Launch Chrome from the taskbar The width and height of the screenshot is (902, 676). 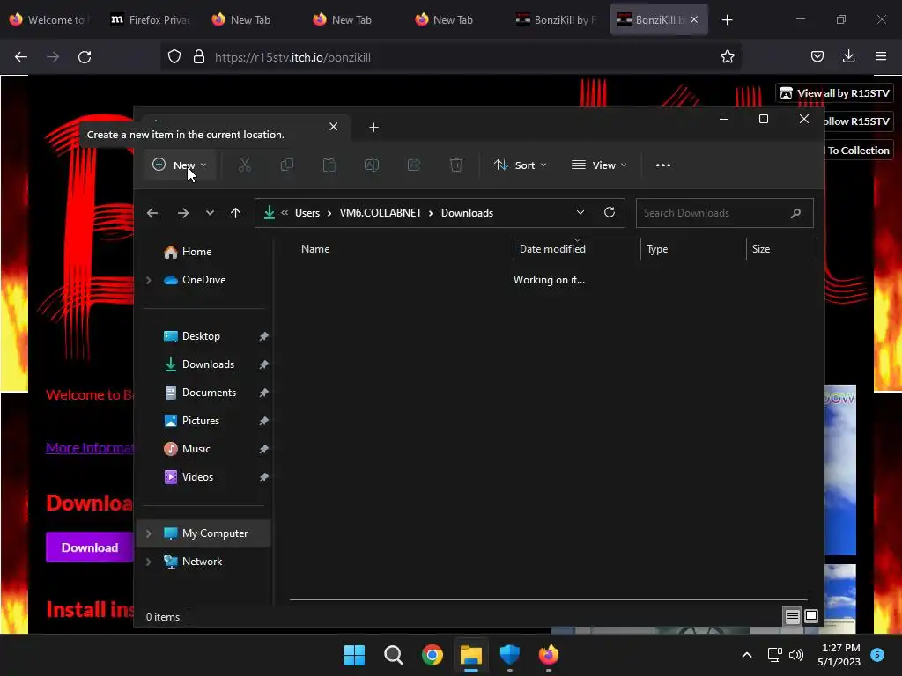pyautogui.click(x=432, y=655)
